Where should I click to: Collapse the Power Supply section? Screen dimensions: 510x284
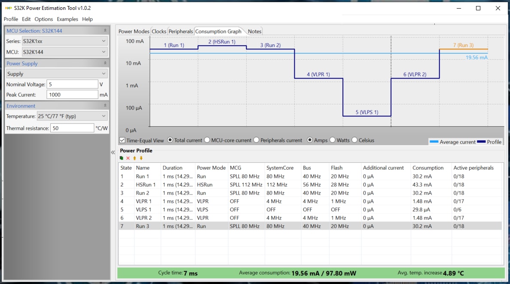point(105,64)
